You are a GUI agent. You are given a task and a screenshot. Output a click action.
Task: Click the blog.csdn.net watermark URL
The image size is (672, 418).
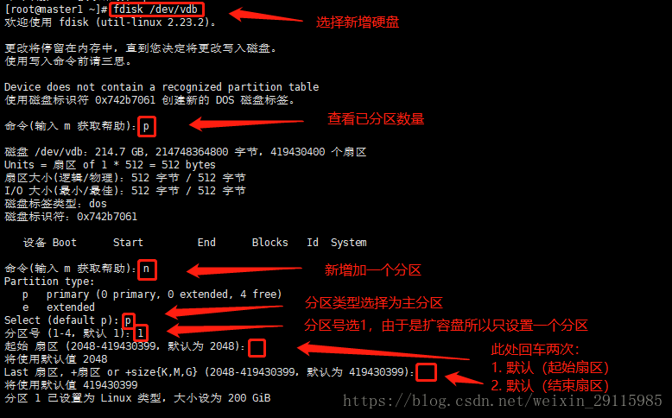(x=503, y=401)
